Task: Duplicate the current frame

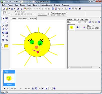Action: [x=36, y=89]
